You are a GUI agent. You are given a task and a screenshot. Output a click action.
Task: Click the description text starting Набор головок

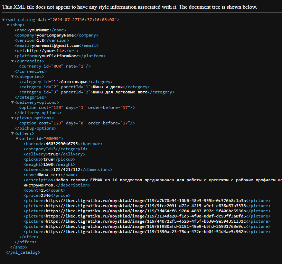point(169,180)
